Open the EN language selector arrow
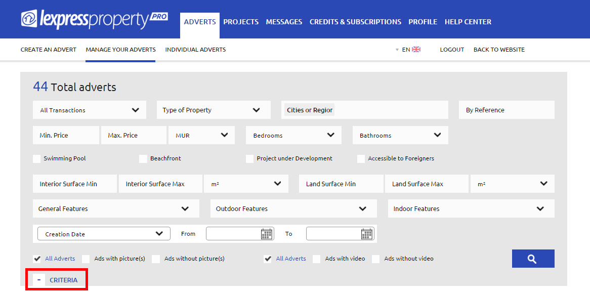 tap(397, 50)
